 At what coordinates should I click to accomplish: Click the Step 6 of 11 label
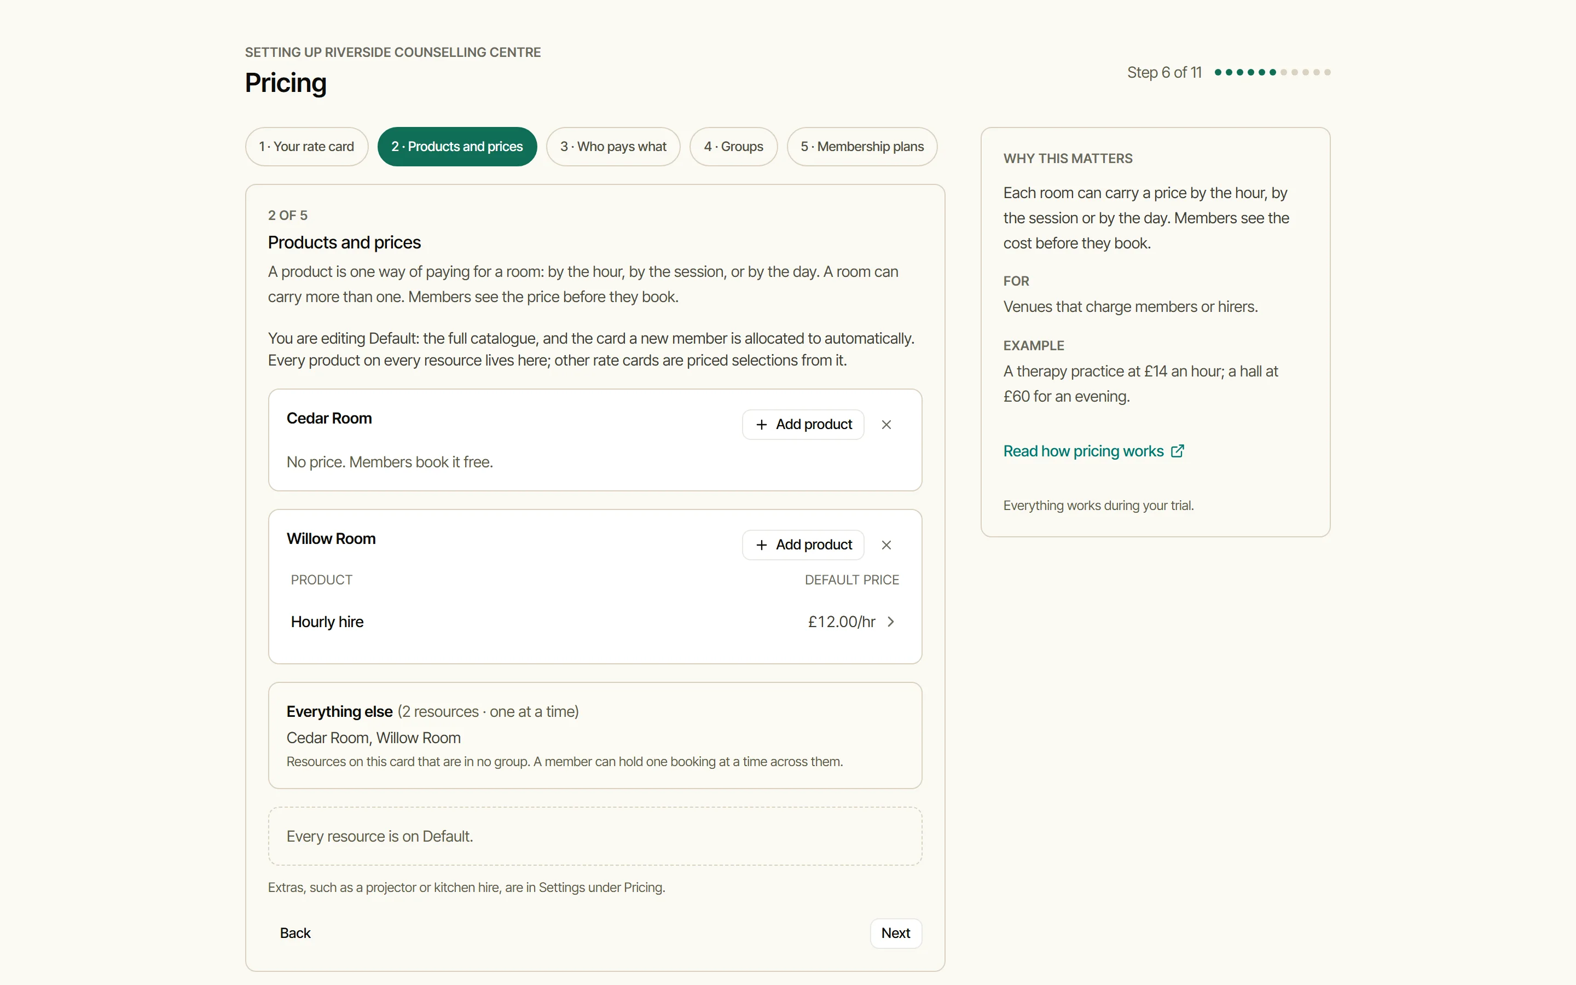point(1164,72)
